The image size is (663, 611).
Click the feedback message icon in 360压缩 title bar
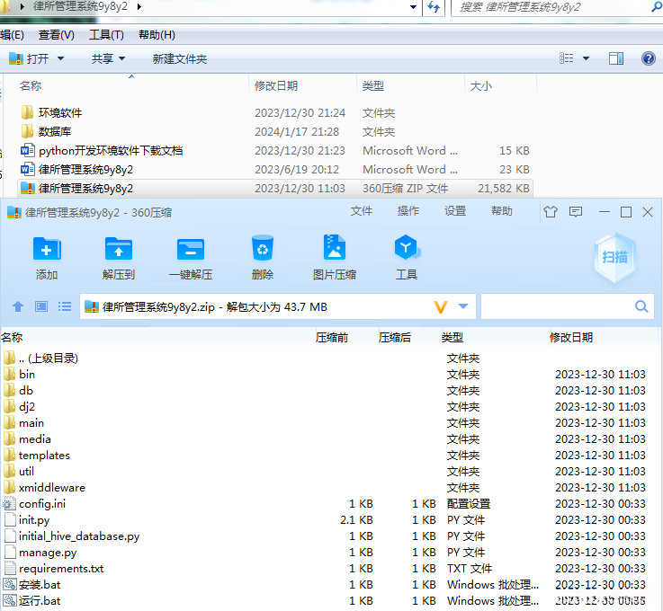click(576, 211)
